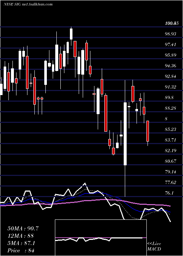Click the 12MA : 88 readout

tap(20, 236)
